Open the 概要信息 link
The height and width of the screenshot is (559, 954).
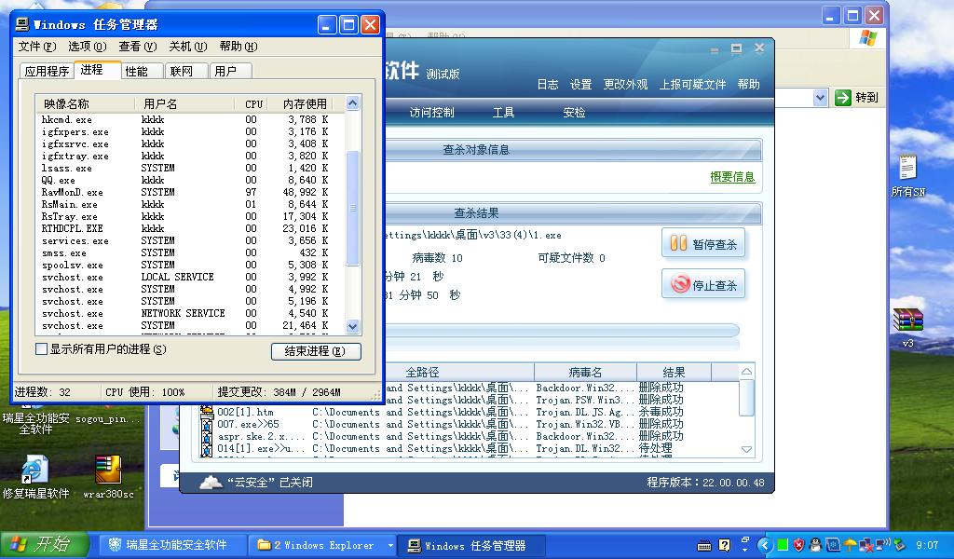coord(732,177)
